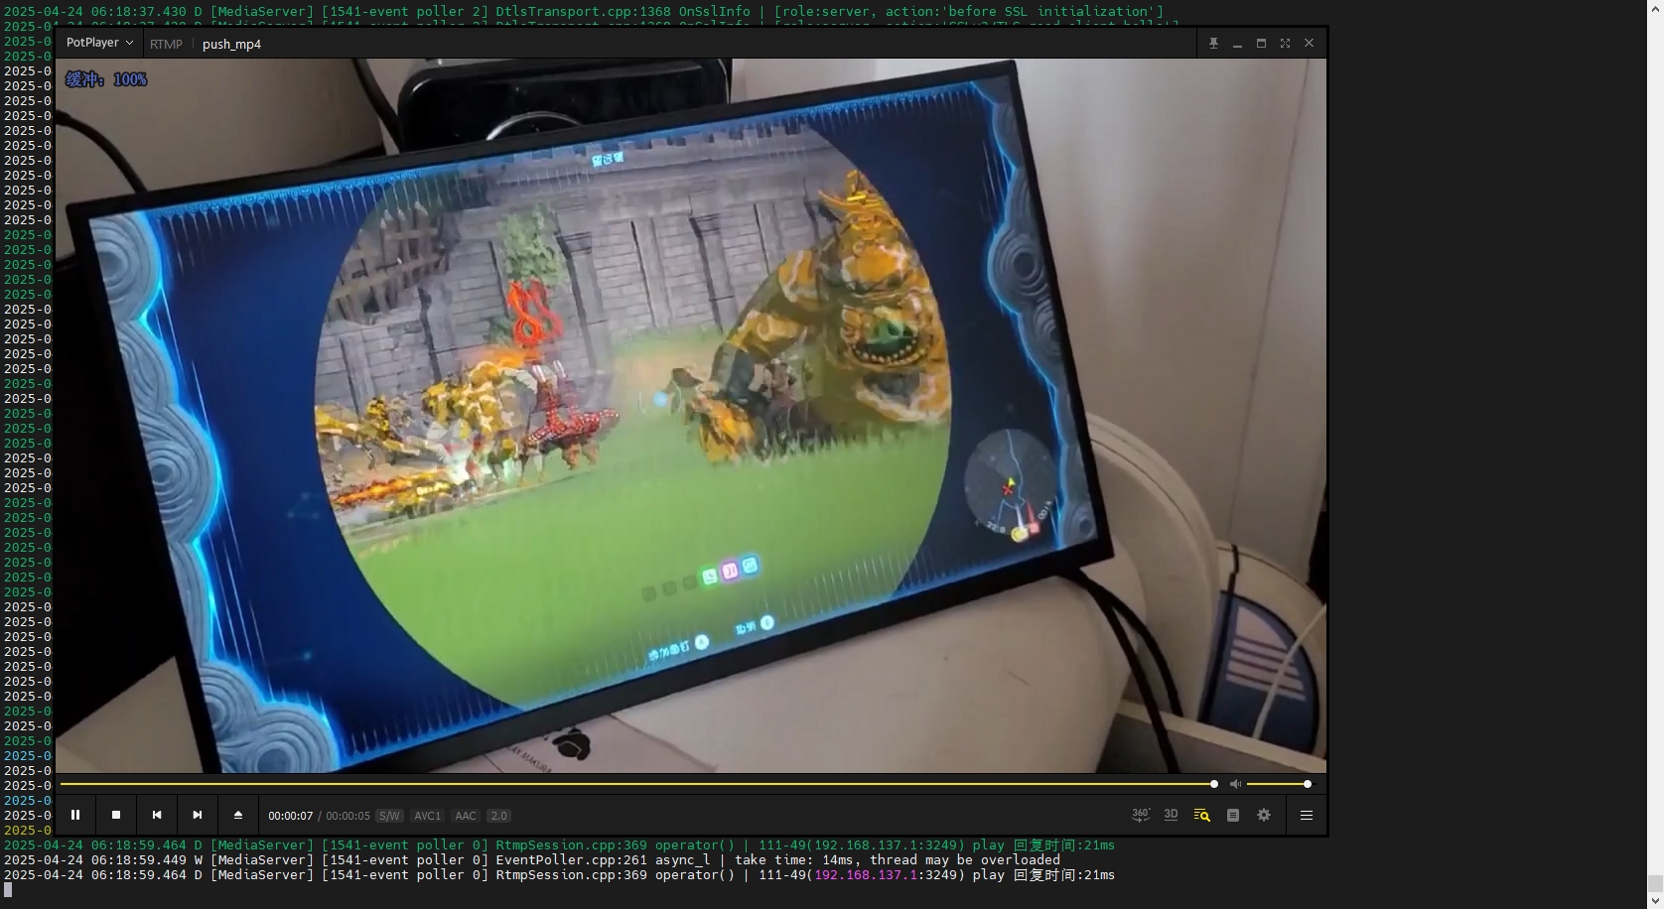The image size is (1664, 909).
Task: Click the eject/open file icon
Action: click(238, 815)
